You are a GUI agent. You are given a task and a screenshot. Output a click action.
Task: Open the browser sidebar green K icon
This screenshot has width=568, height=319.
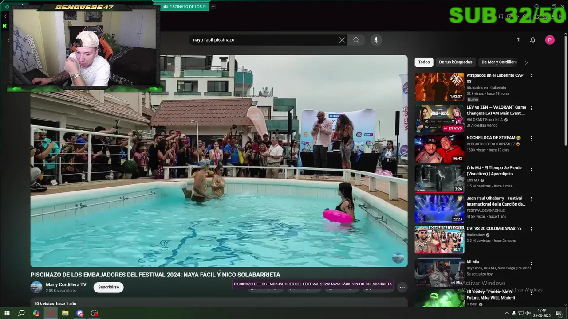pos(4,26)
